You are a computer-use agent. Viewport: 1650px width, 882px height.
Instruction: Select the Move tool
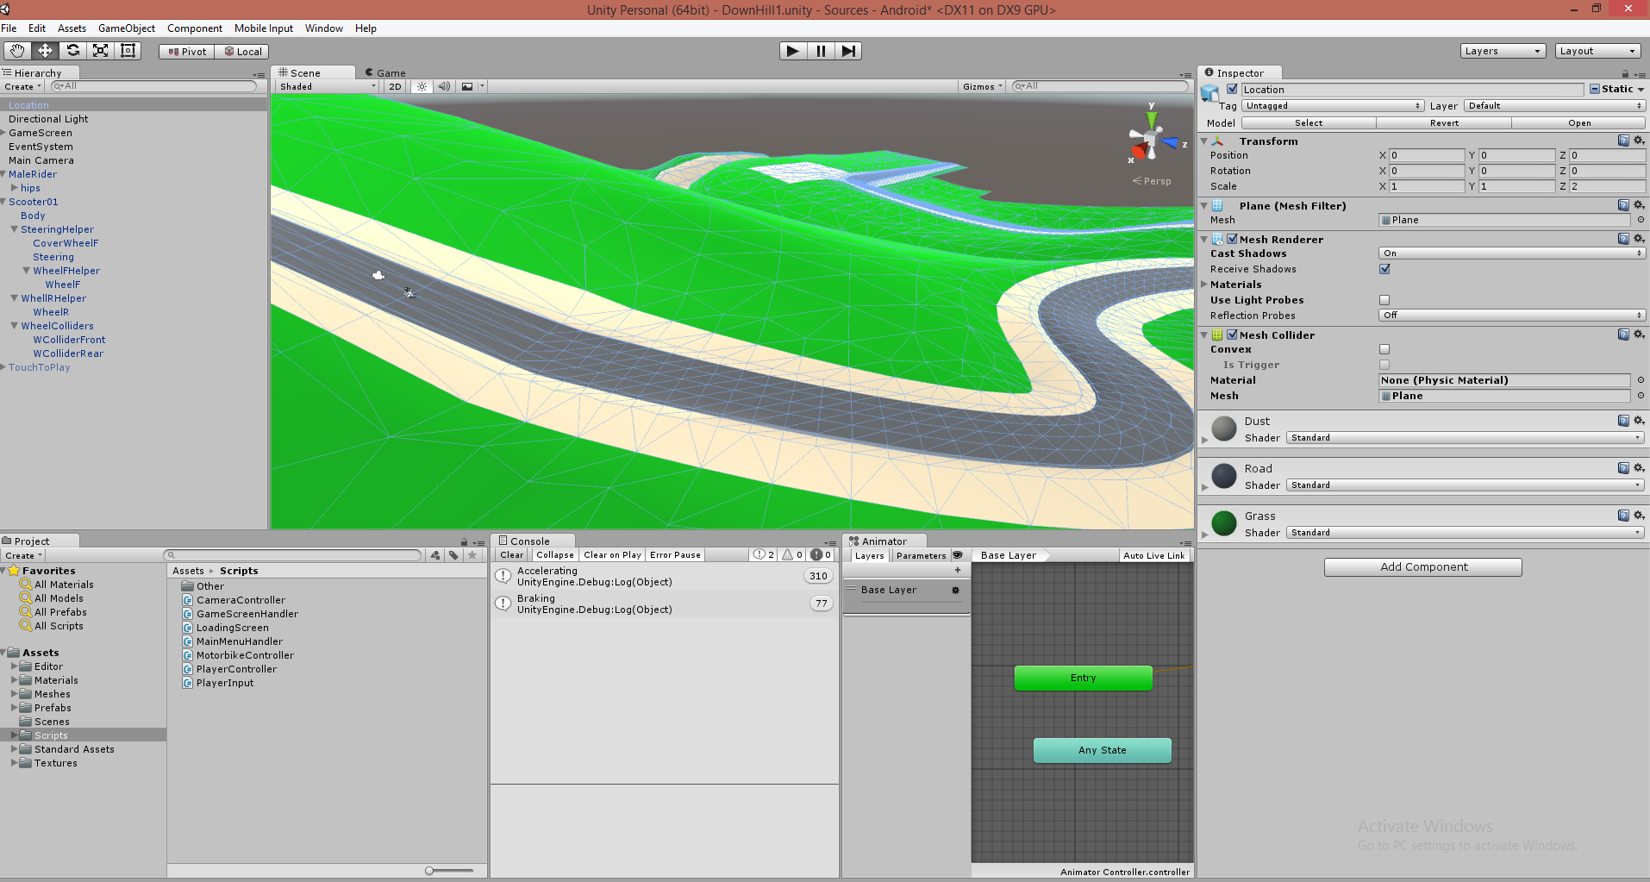click(45, 51)
